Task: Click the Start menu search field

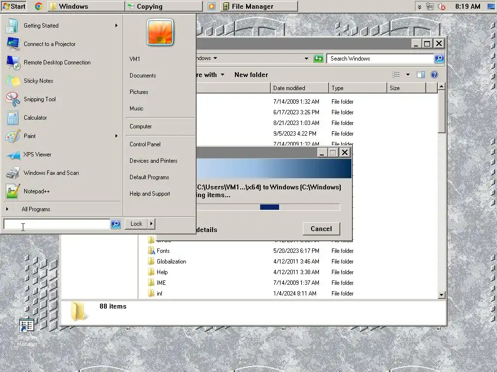Action: pos(57,224)
